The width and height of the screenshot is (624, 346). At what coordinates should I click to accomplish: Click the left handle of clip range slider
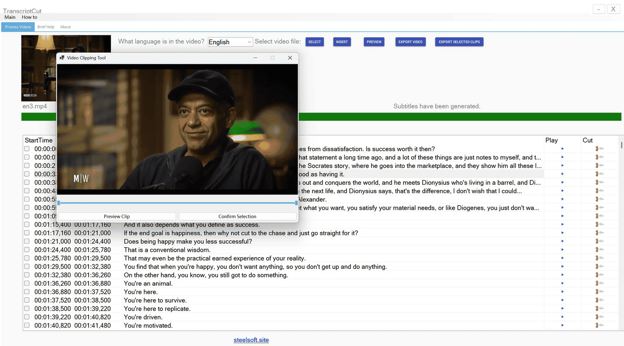pyautogui.click(x=59, y=203)
